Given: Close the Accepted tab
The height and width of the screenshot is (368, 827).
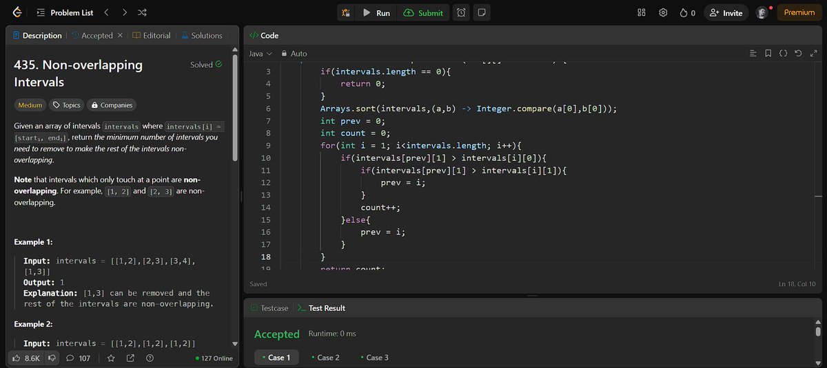Looking at the screenshot, I should 121,35.
